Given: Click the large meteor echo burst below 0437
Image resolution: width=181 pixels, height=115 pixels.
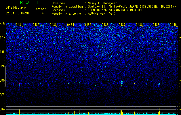Looking at the screenshot, I should click(122, 84).
